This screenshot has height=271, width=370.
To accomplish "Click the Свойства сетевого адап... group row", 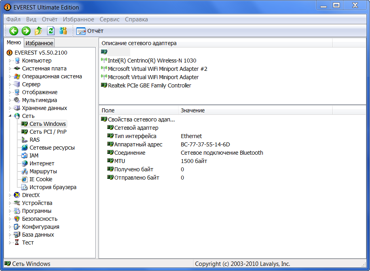I will coord(138,119).
